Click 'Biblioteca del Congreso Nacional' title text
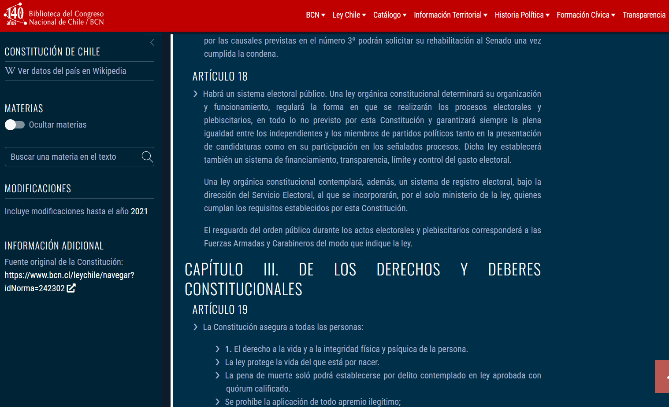Image resolution: width=669 pixels, height=407 pixels. click(x=67, y=18)
